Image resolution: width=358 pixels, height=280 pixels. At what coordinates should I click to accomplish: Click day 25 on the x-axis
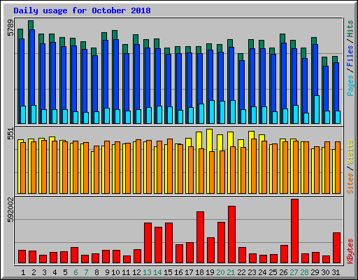[273, 272]
